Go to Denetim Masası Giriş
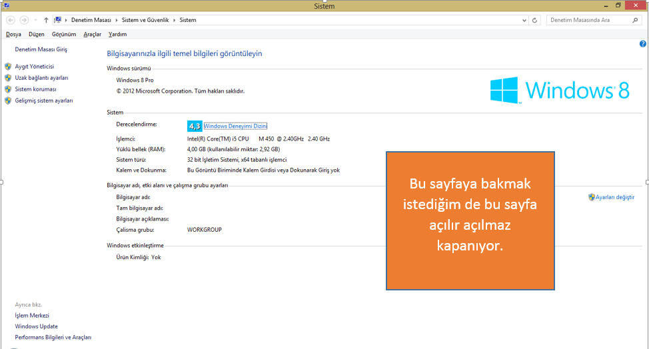Screen dimensions: 649x349 pyautogui.click(x=41, y=49)
